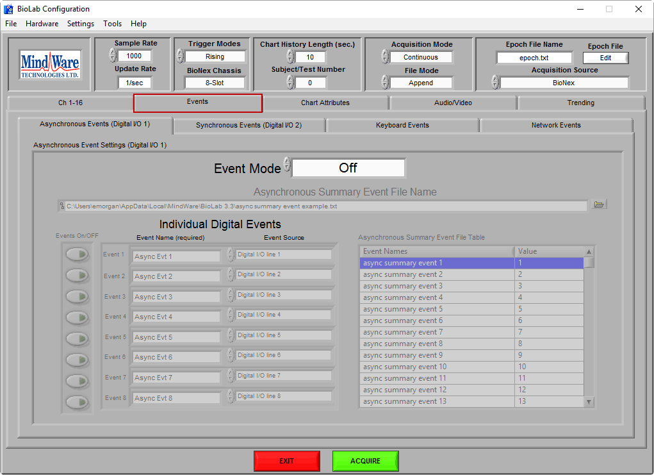Viewport: 654px width, 475px height.
Task: Open the Update Rate 1/sec dropdown
Action: [x=135, y=83]
